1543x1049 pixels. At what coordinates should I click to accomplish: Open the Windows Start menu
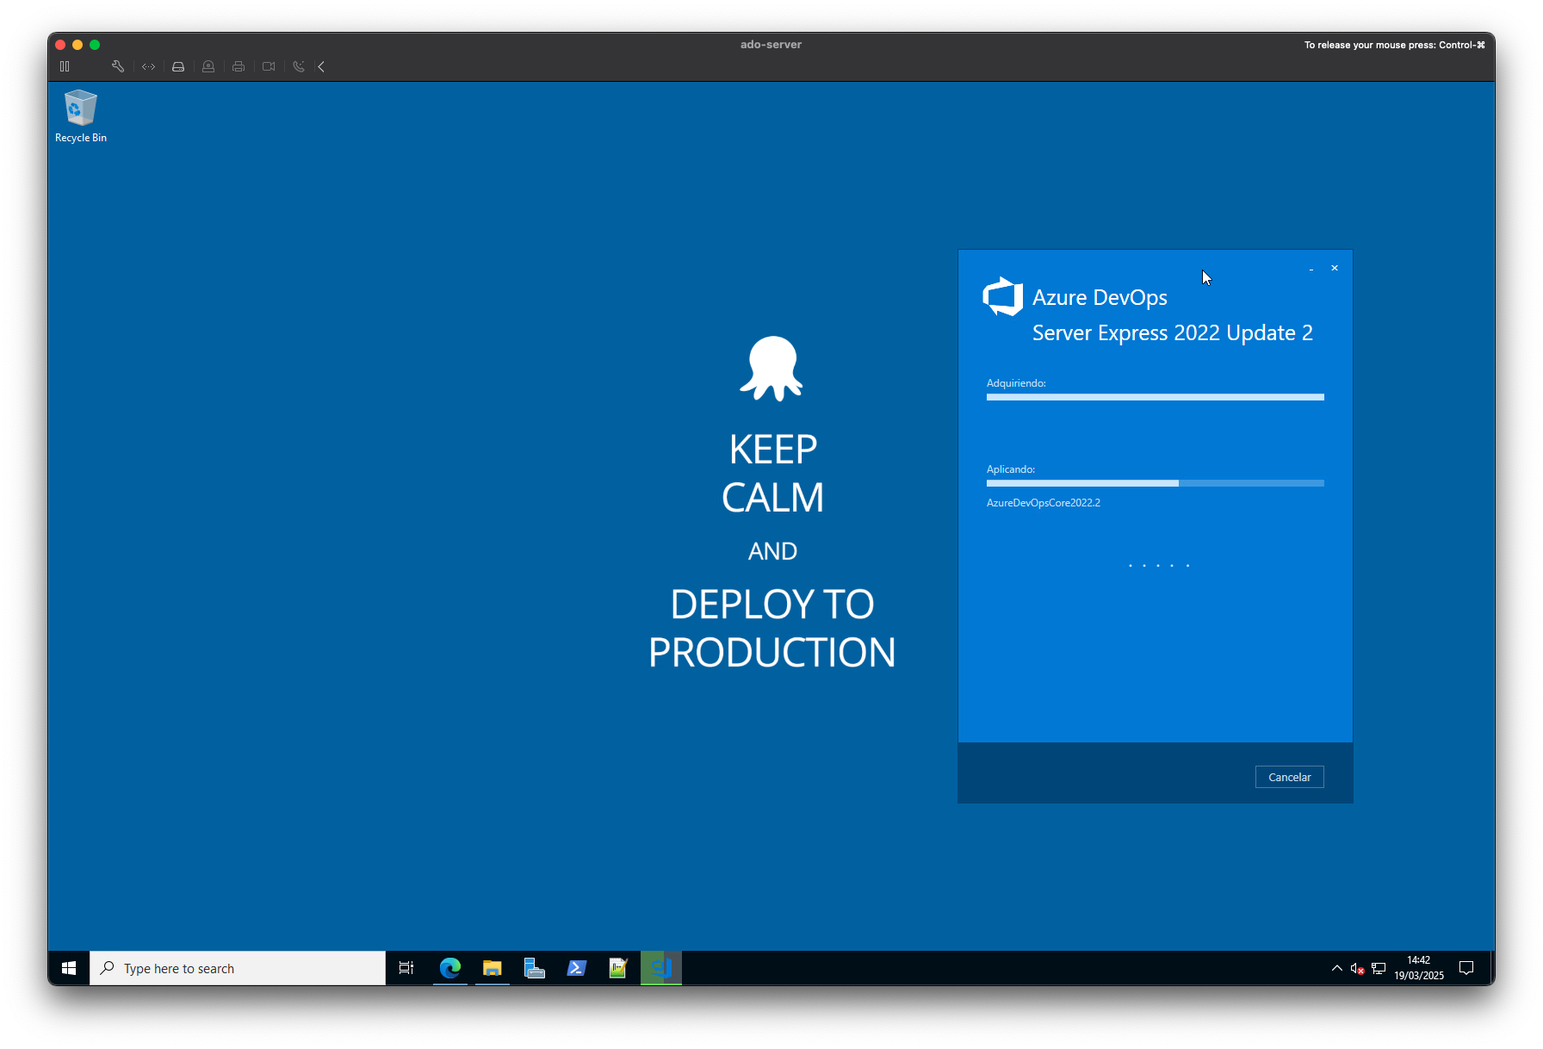[68, 967]
